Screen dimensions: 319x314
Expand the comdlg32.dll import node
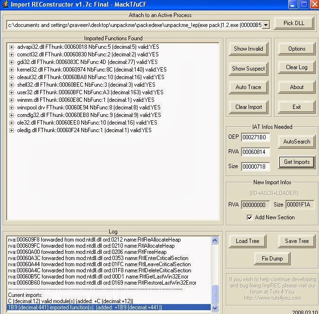12,115
